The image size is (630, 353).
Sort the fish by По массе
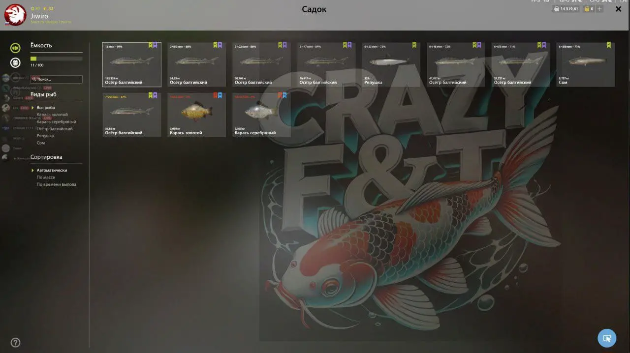[46, 177]
